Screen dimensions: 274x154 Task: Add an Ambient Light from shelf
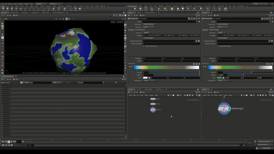coord(201,9)
